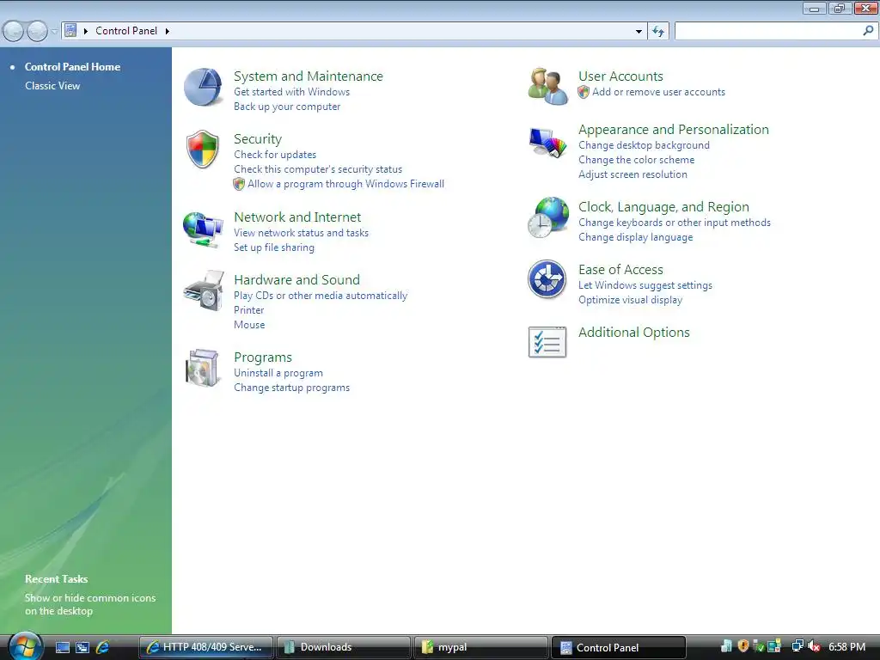Open Network and Internet heading
880x660 pixels.
297,217
